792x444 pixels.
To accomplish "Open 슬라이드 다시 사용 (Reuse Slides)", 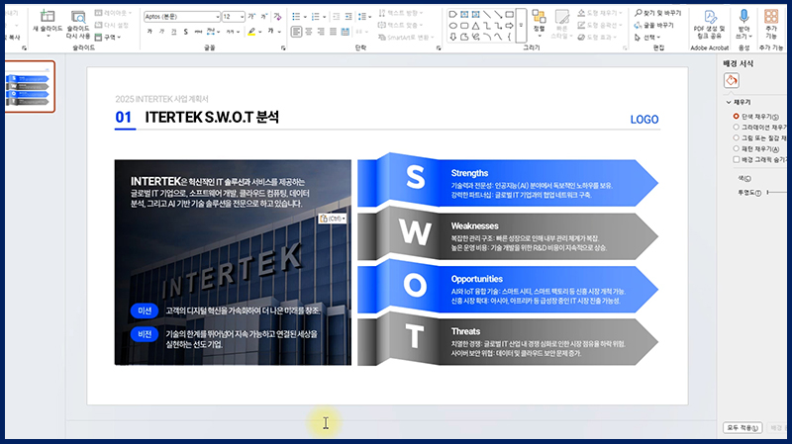I will tap(78, 24).
